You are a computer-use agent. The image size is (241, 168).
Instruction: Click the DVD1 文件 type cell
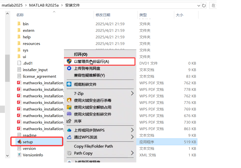[149, 63]
